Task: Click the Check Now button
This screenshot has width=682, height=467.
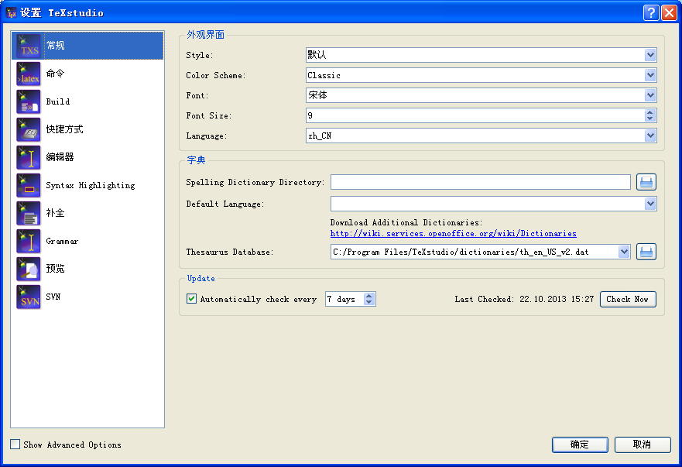Action: 627,299
